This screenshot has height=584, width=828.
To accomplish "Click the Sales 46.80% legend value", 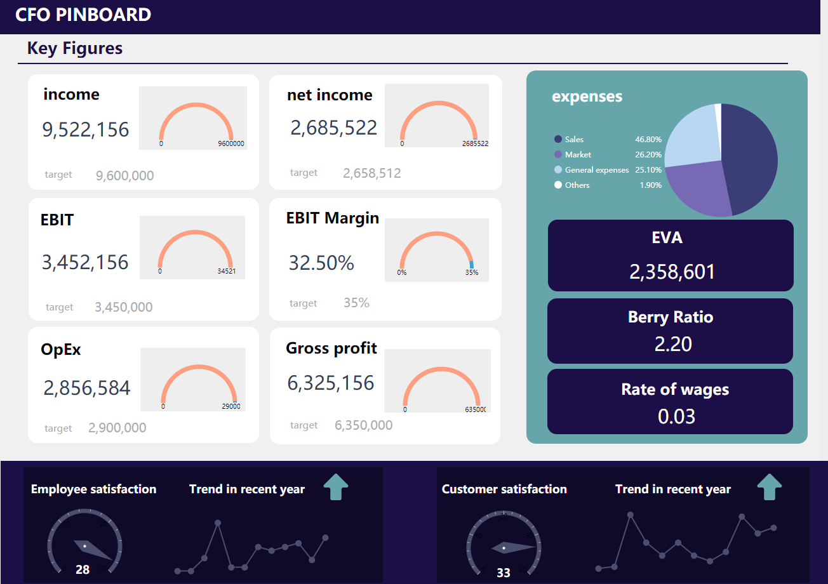I will [x=648, y=139].
